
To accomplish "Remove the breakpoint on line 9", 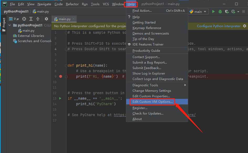I will (x=61, y=76).
